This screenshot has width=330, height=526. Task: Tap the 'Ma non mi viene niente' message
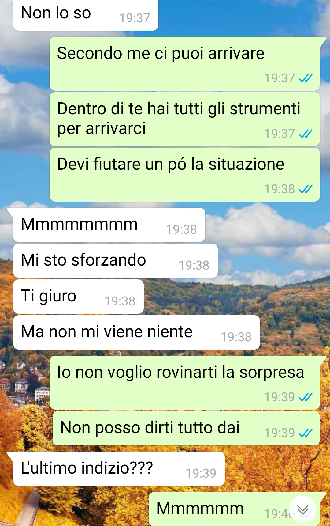pos(136,332)
